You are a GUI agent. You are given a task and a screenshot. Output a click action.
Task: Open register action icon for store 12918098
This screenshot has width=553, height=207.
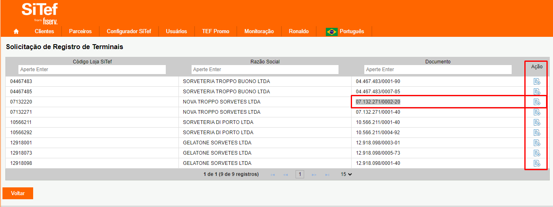point(537,163)
